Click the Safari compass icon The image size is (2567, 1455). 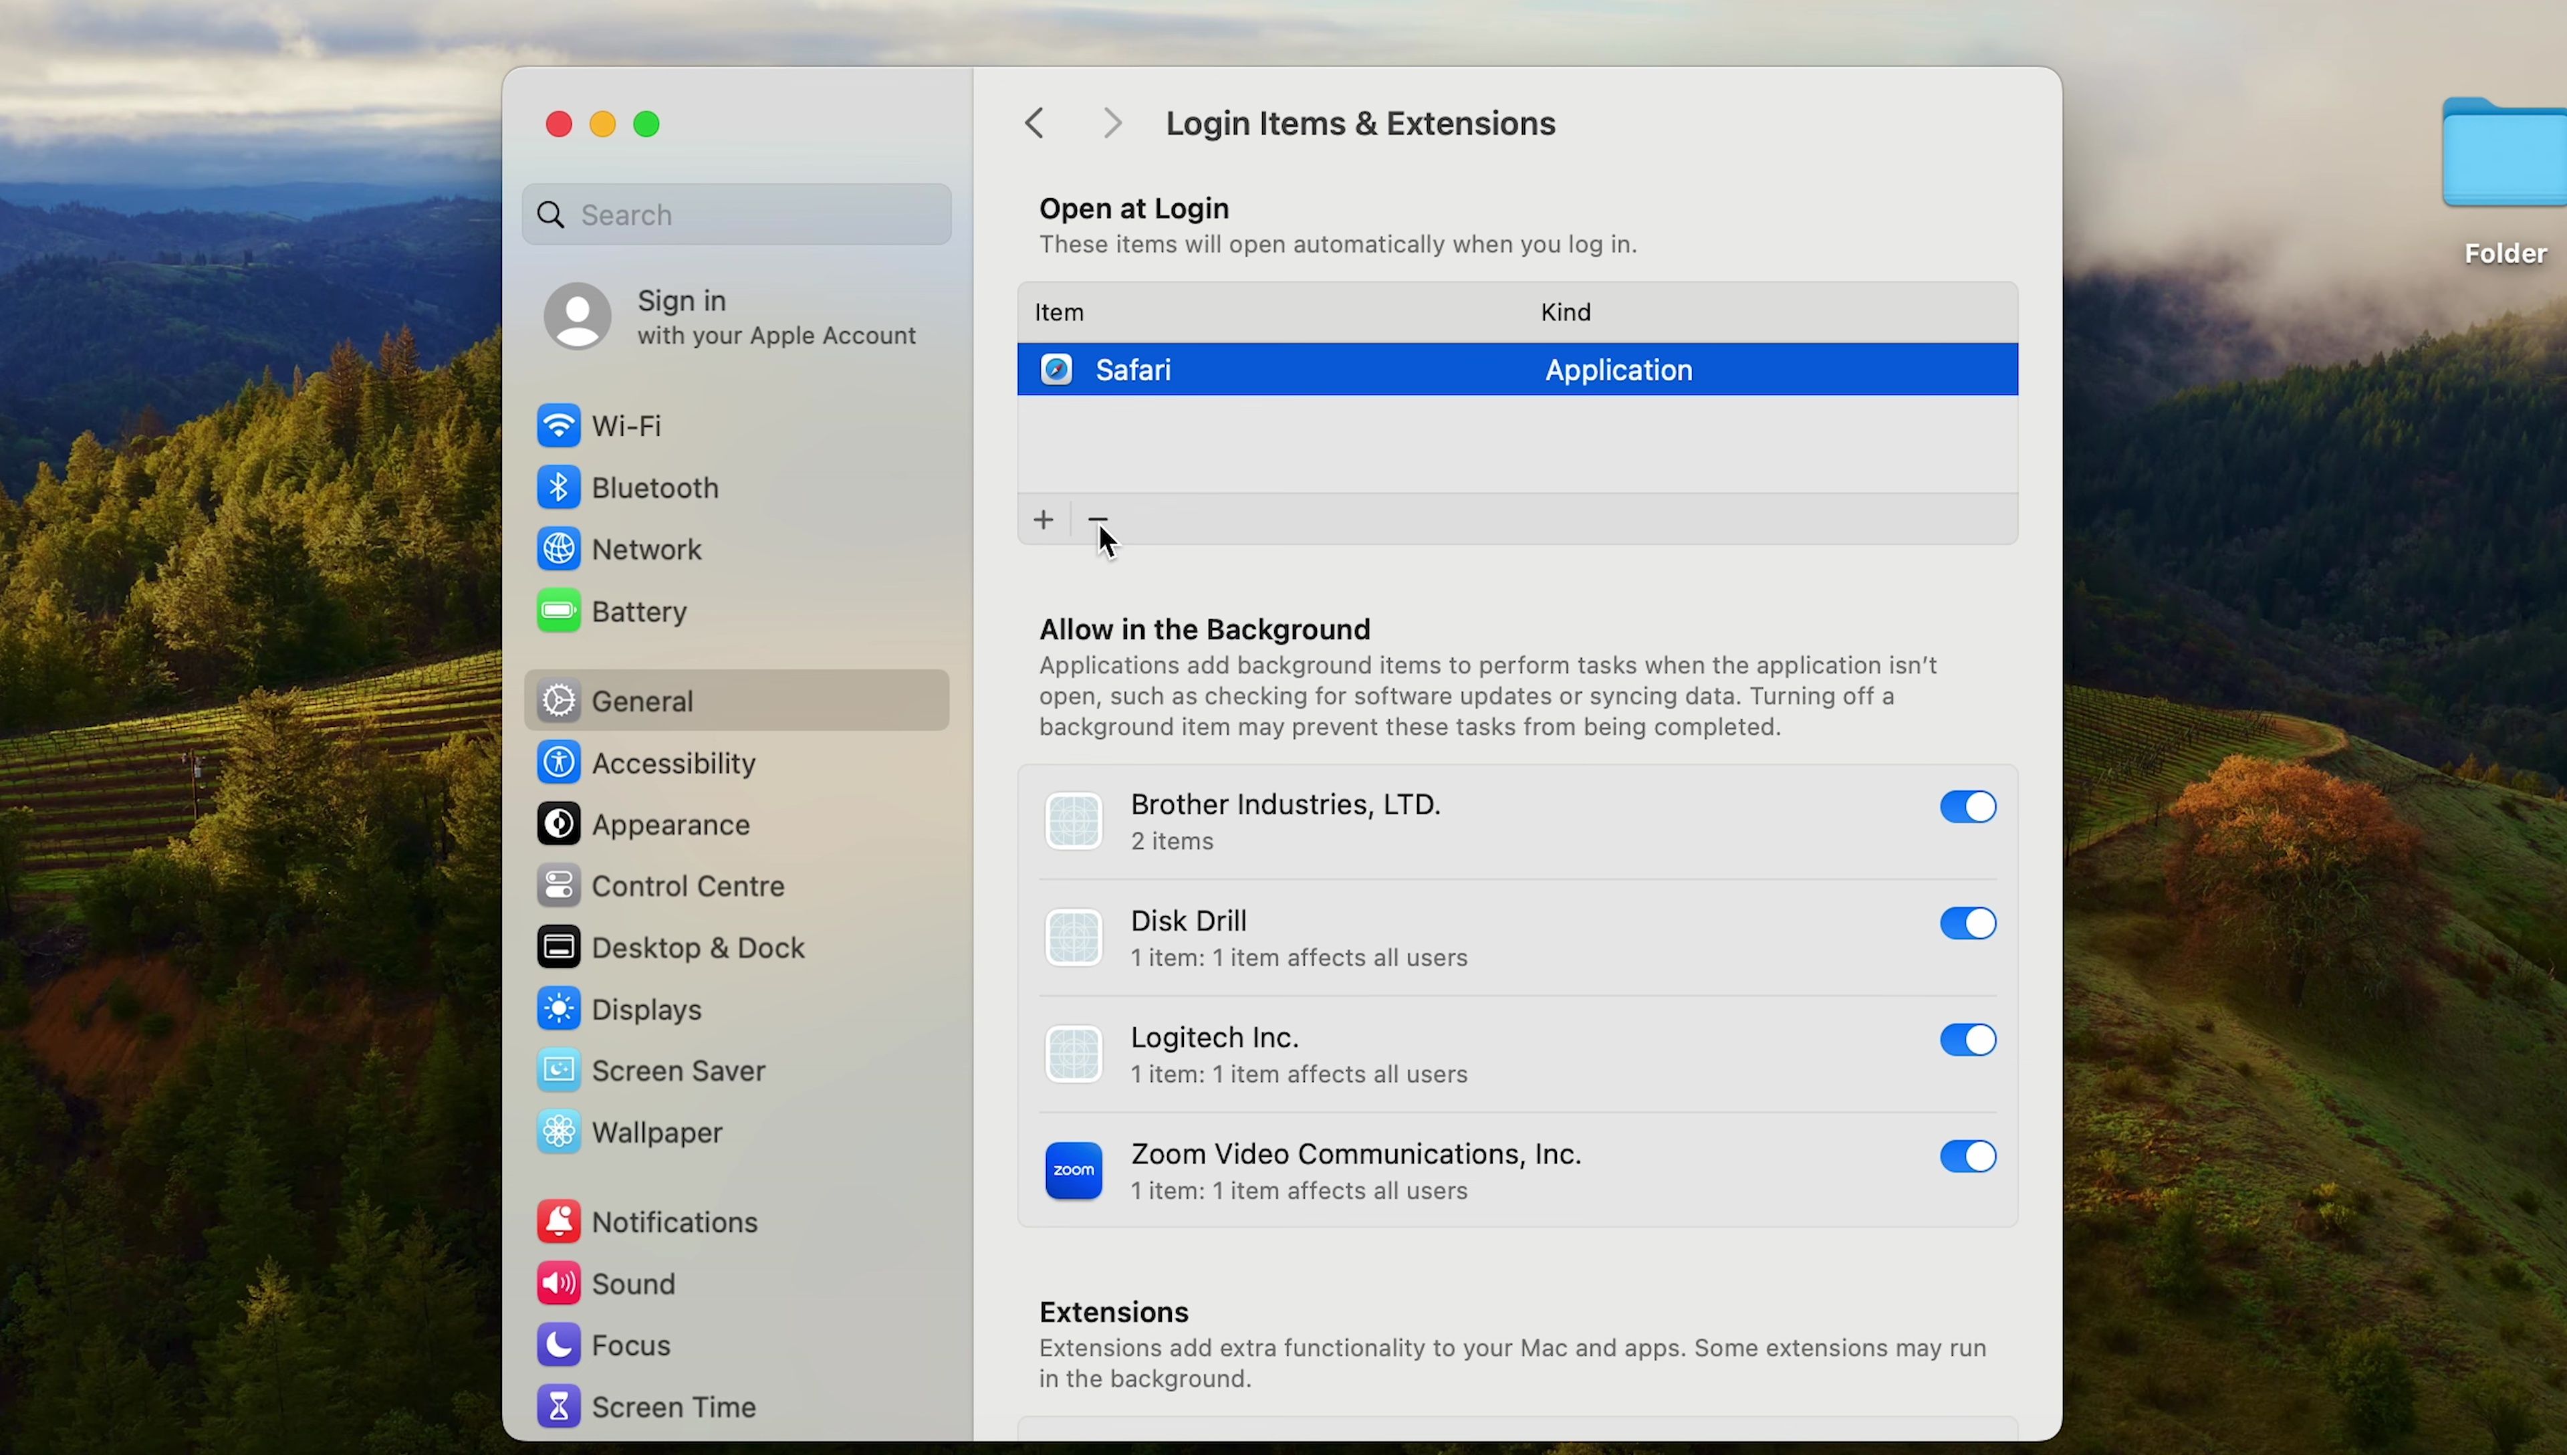[1057, 370]
